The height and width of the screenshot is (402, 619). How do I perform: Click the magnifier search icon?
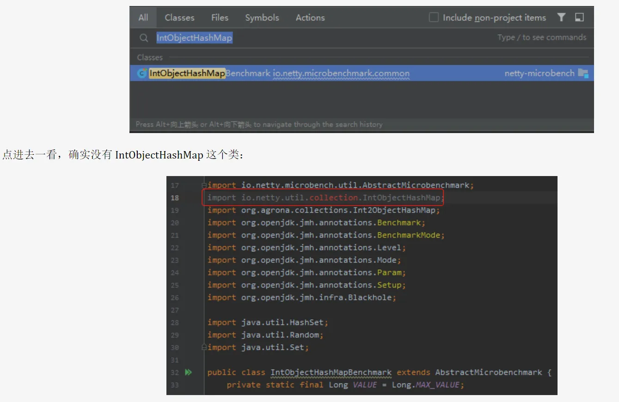point(144,38)
